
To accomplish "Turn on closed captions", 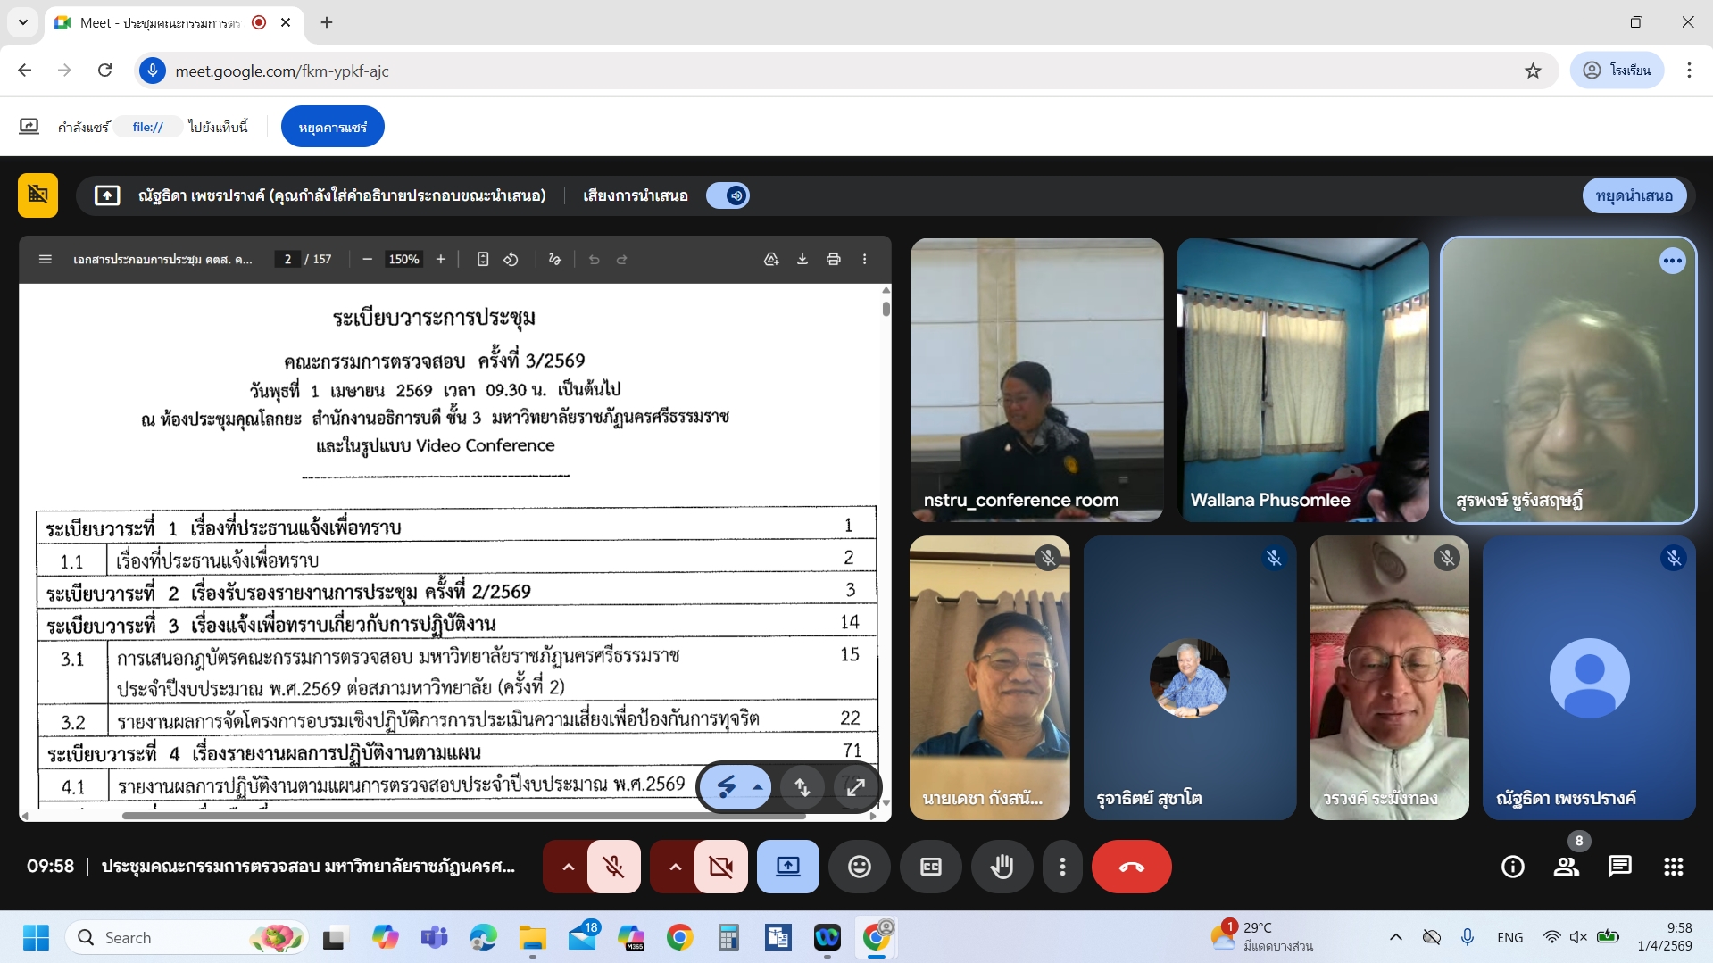I will click(x=930, y=866).
